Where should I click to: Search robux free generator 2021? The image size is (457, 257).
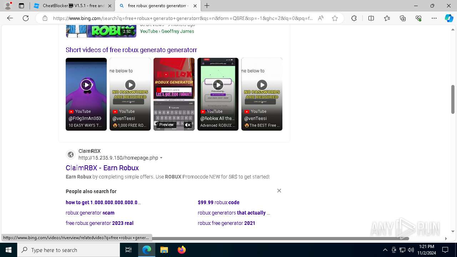226,223
